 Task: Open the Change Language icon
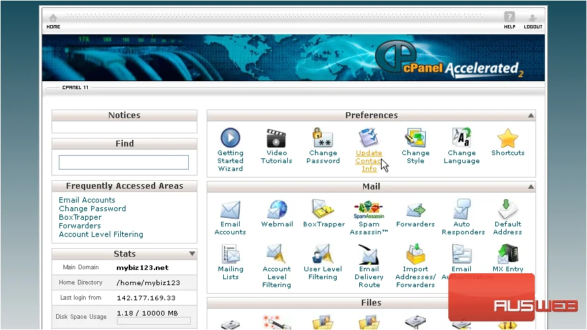point(462,137)
